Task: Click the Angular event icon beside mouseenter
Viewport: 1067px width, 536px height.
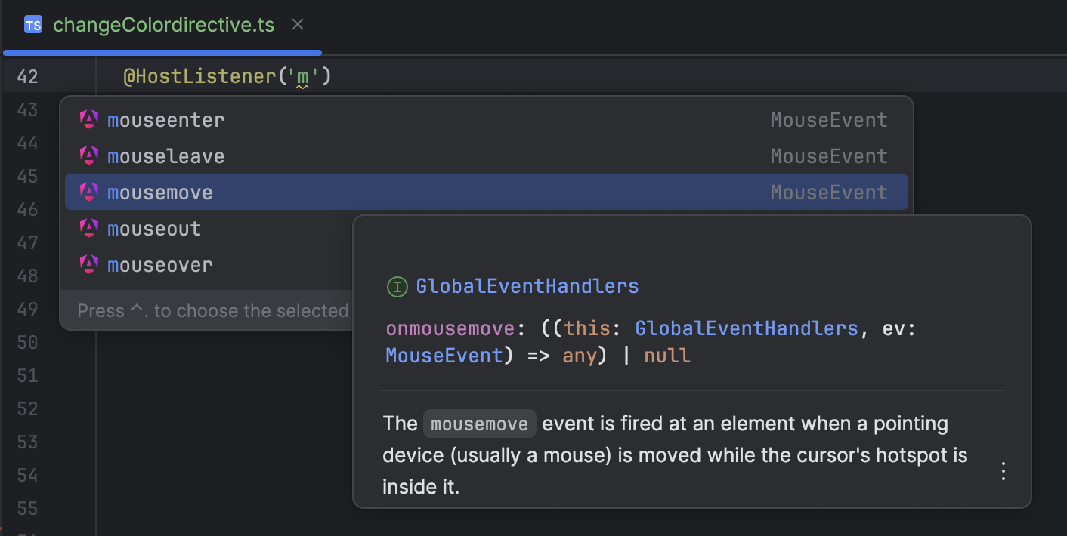Action: pyautogui.click(x=88, y=119)
